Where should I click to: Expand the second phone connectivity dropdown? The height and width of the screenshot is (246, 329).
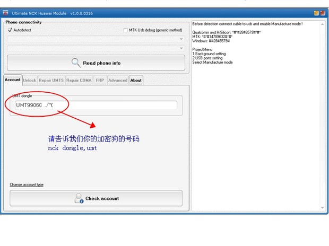[181, 48]
